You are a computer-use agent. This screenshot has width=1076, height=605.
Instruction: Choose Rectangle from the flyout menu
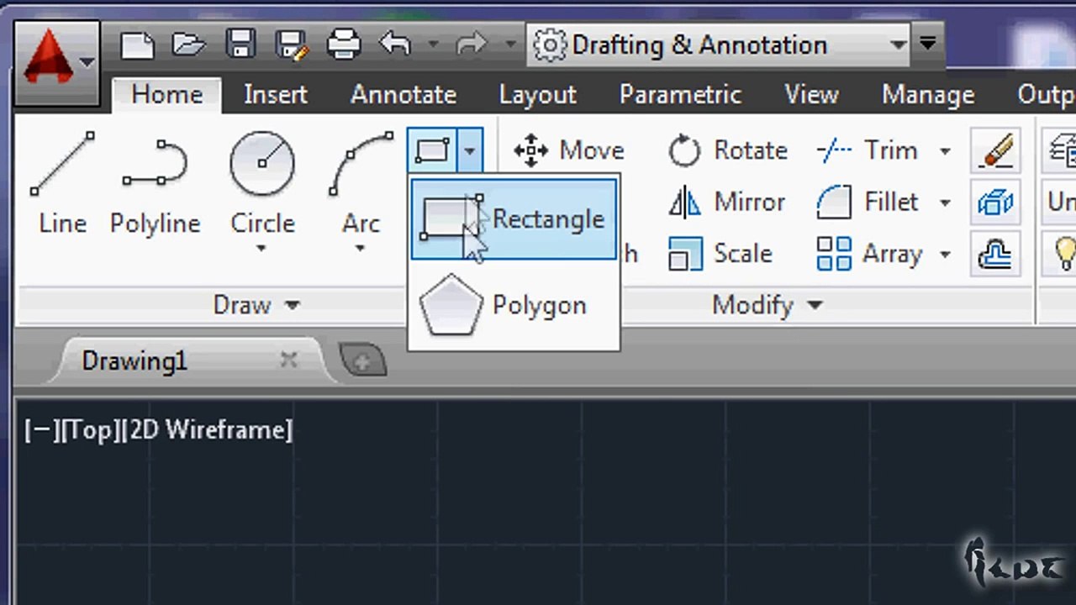point(514,218)
